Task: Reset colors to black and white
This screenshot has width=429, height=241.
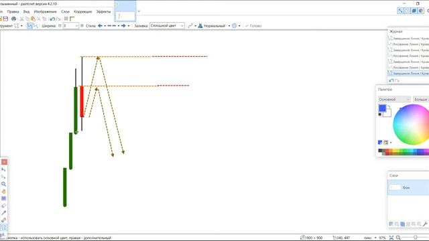Action: pos(380,114)
